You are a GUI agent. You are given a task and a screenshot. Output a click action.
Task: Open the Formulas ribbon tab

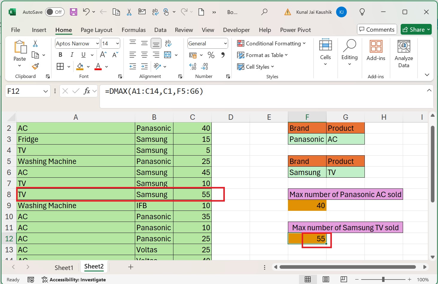[x=133, y=30]
